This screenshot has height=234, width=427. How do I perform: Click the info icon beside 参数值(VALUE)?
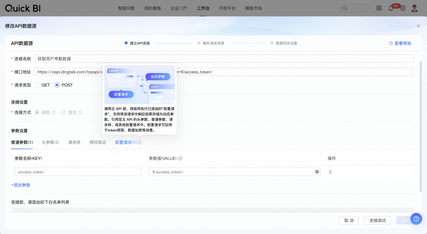[x=180, y=159]
